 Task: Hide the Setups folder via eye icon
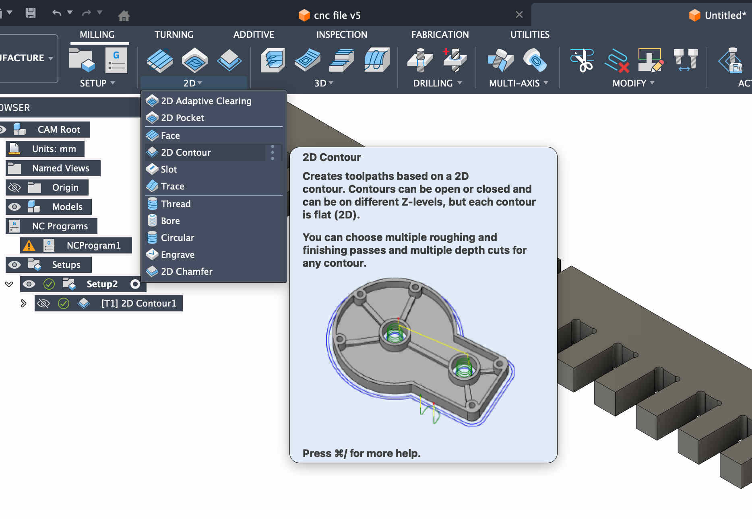tap(14, 265)
